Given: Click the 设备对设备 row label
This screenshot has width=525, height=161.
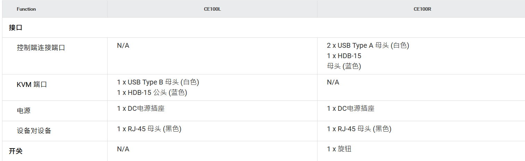Looking at the screenshot, I should tap(34, 131).
